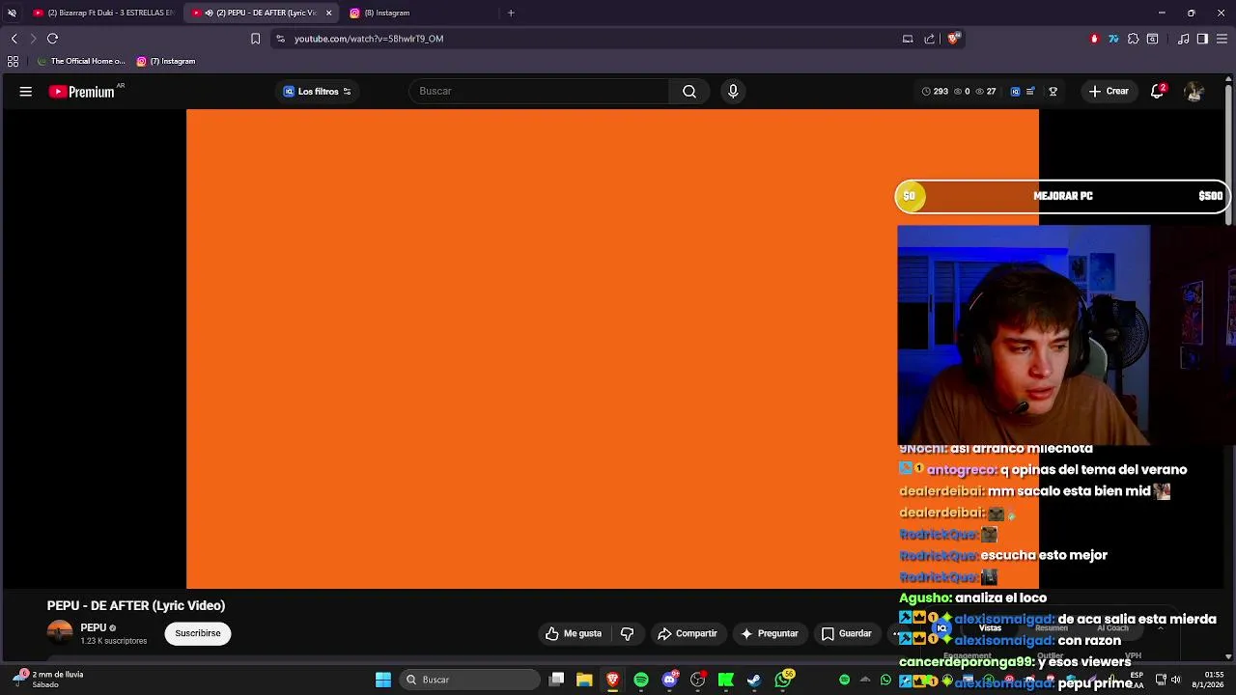The height and width of the screenshot is (695, 1236).
Task: Go to YouTube Premium home logo
Action: [x=82, y=92]
